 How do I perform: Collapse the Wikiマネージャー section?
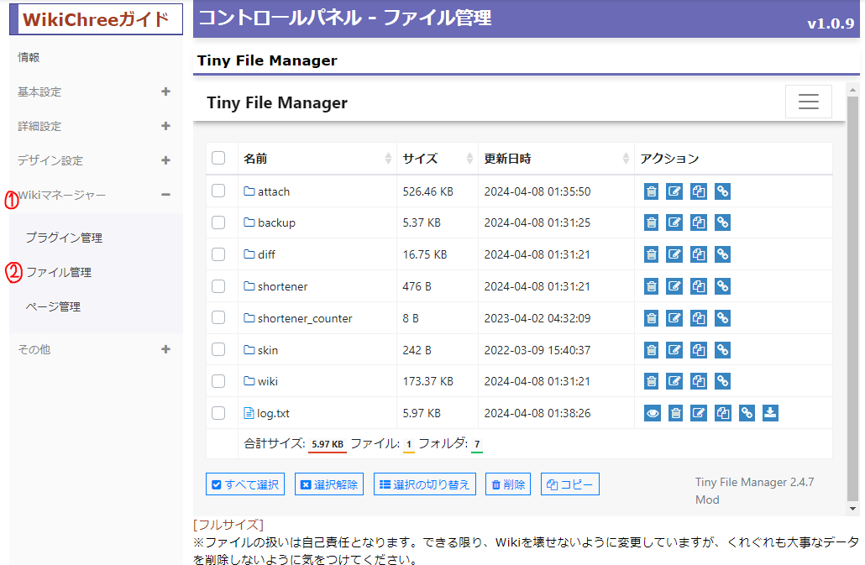[x=165, y=195]
